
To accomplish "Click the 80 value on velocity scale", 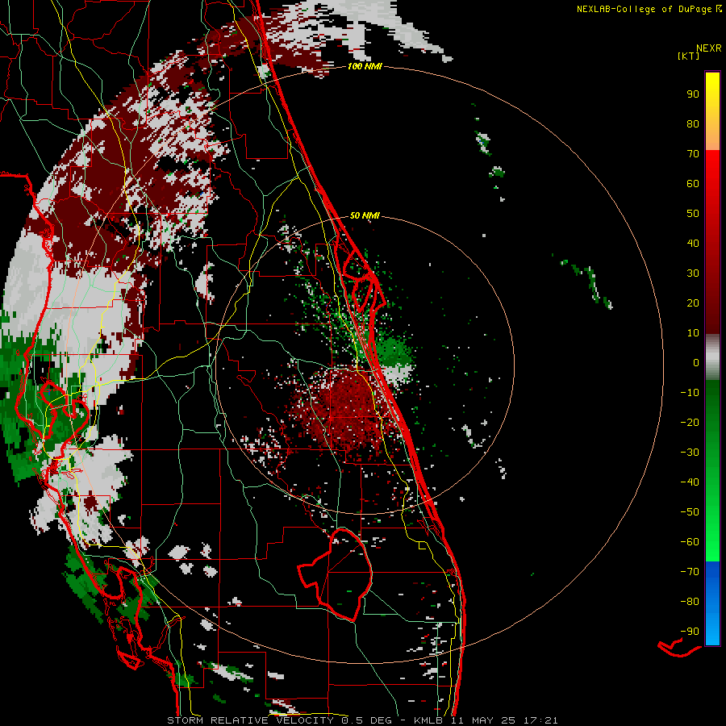I will click(x=693, y=124).
